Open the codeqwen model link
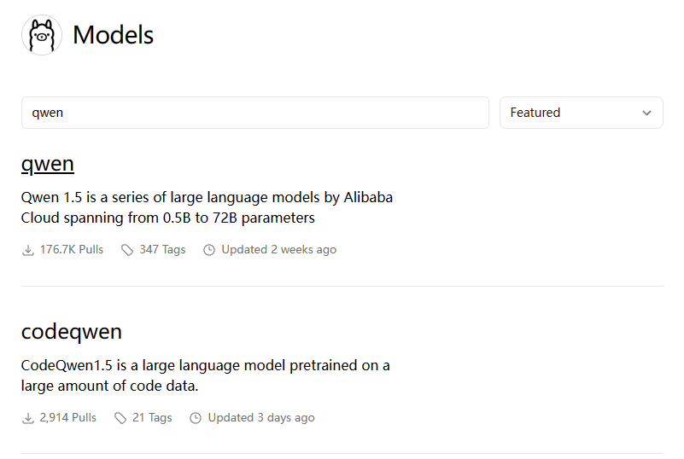Viewport: 684px width, 459px height. click(72, 332)
